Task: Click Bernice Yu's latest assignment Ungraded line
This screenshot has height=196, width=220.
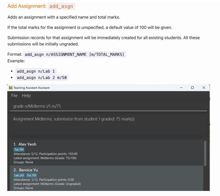Action: pos(47,184)
